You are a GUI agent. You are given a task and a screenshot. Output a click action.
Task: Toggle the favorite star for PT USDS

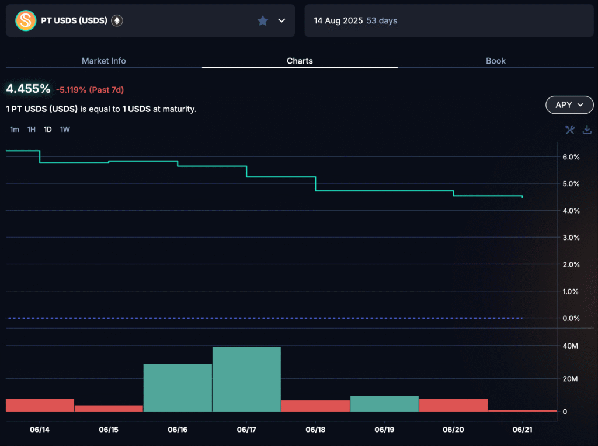pyautogui.click(x=263, y=20)
